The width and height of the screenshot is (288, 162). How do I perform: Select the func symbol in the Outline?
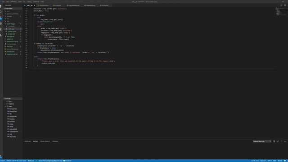tap(13, 101)
